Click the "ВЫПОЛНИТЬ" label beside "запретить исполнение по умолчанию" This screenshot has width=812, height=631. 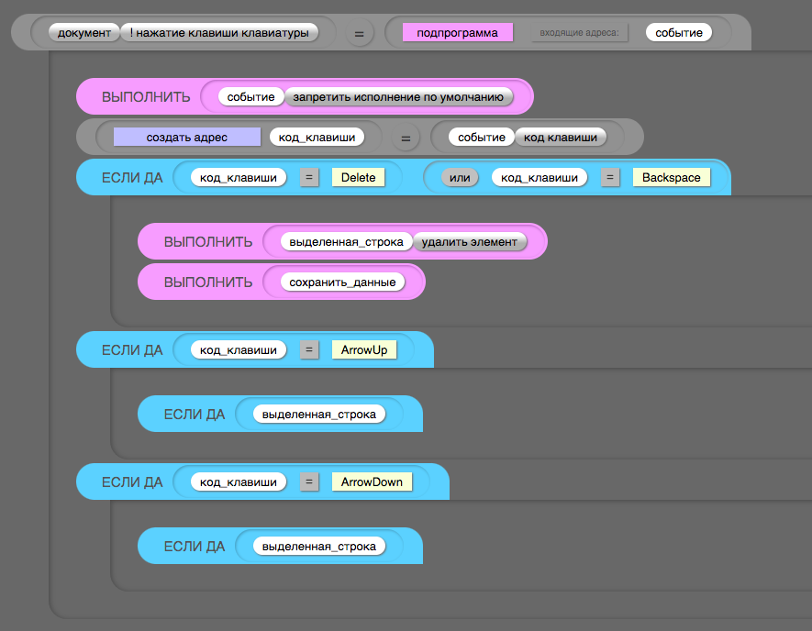pos(146,97)
